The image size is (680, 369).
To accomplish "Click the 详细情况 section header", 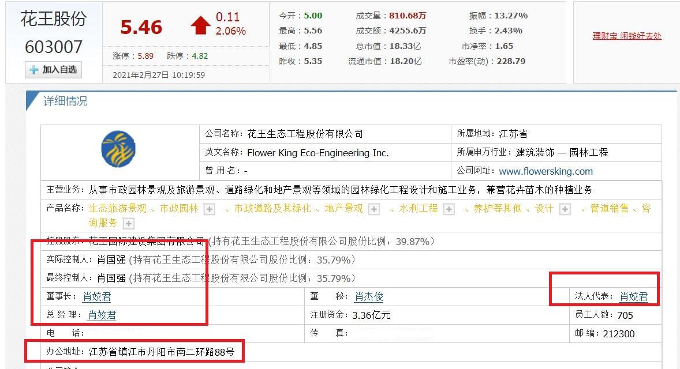I will (x=65, y=101).
